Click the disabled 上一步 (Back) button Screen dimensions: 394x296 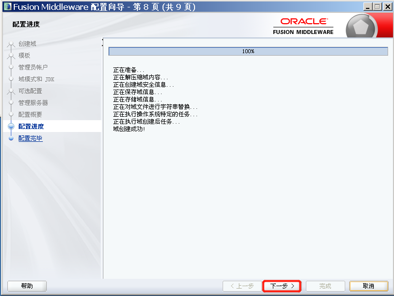(x=242, y=286)
